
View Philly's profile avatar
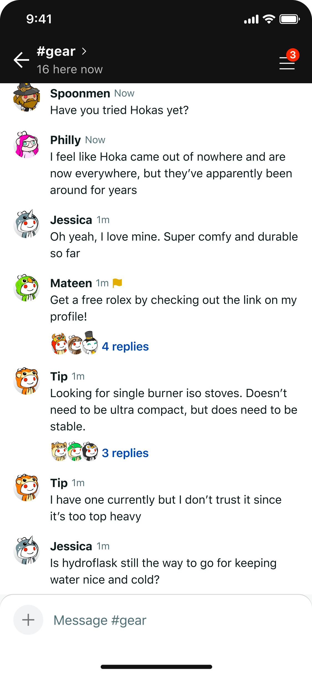pos(27,146)
